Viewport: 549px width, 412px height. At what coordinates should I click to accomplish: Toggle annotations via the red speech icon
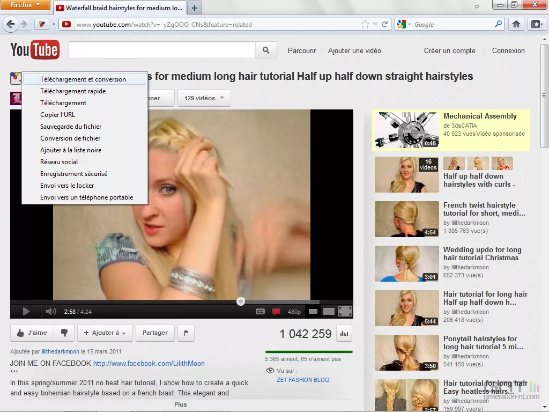276,310
